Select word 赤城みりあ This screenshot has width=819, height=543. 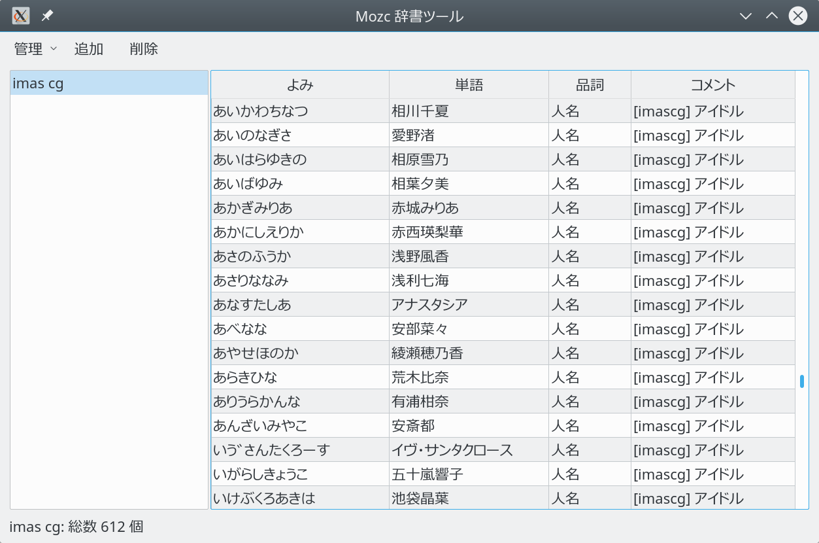[469, 208]
